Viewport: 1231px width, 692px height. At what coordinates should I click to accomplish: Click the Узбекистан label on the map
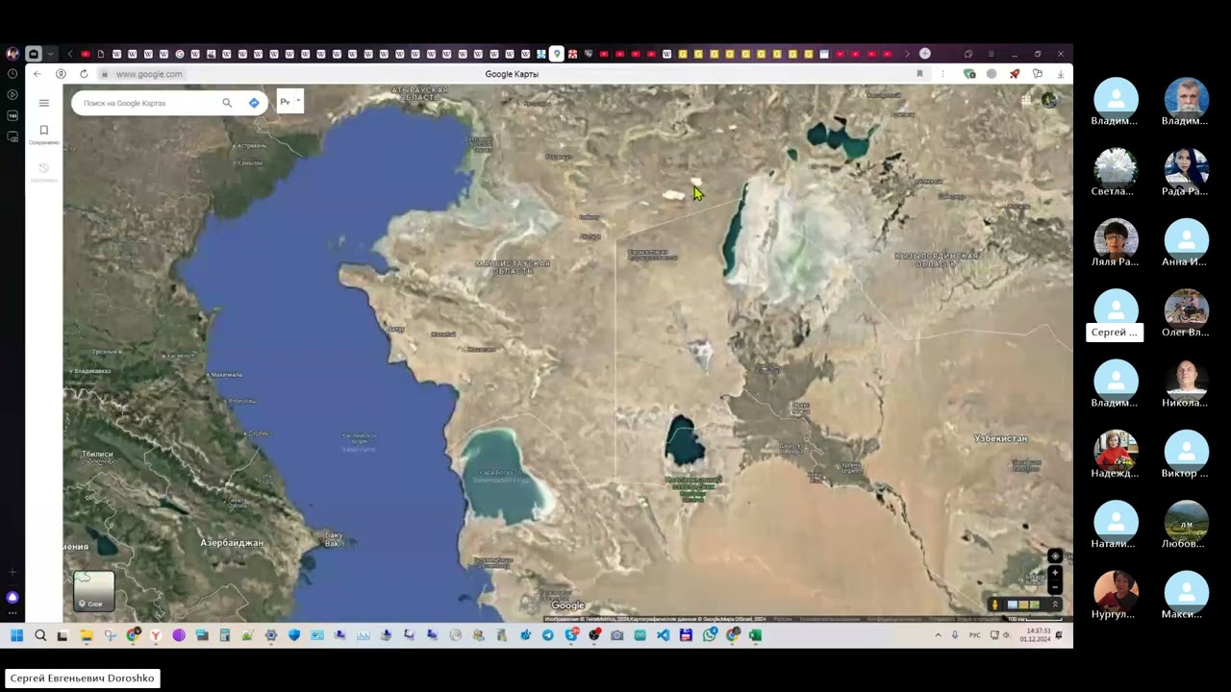click(x=1000, y=438)
